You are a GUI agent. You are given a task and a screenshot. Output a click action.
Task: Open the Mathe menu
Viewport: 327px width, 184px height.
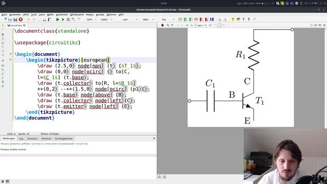[50, 15]
